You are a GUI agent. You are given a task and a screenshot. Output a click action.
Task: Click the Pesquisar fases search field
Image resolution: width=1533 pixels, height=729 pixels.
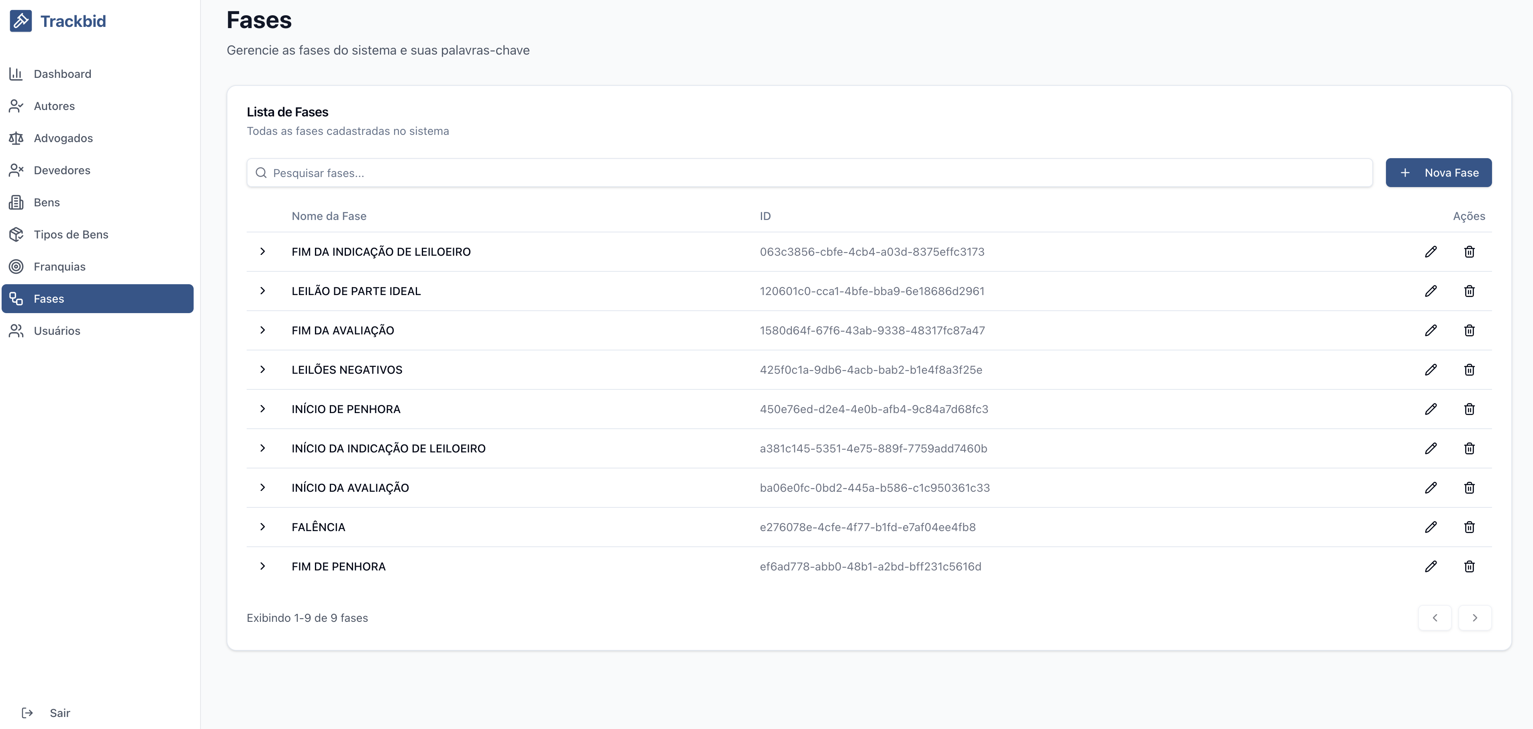point(595,173)
